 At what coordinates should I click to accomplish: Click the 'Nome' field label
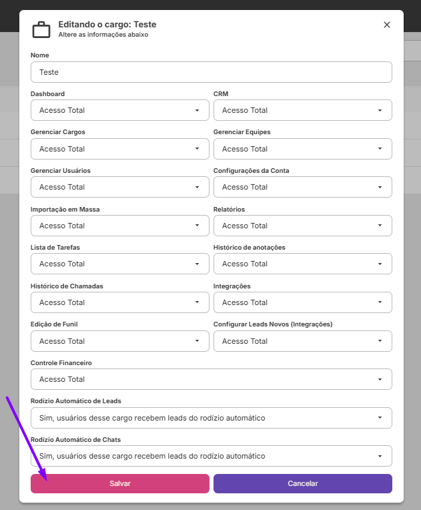[39, 55]
